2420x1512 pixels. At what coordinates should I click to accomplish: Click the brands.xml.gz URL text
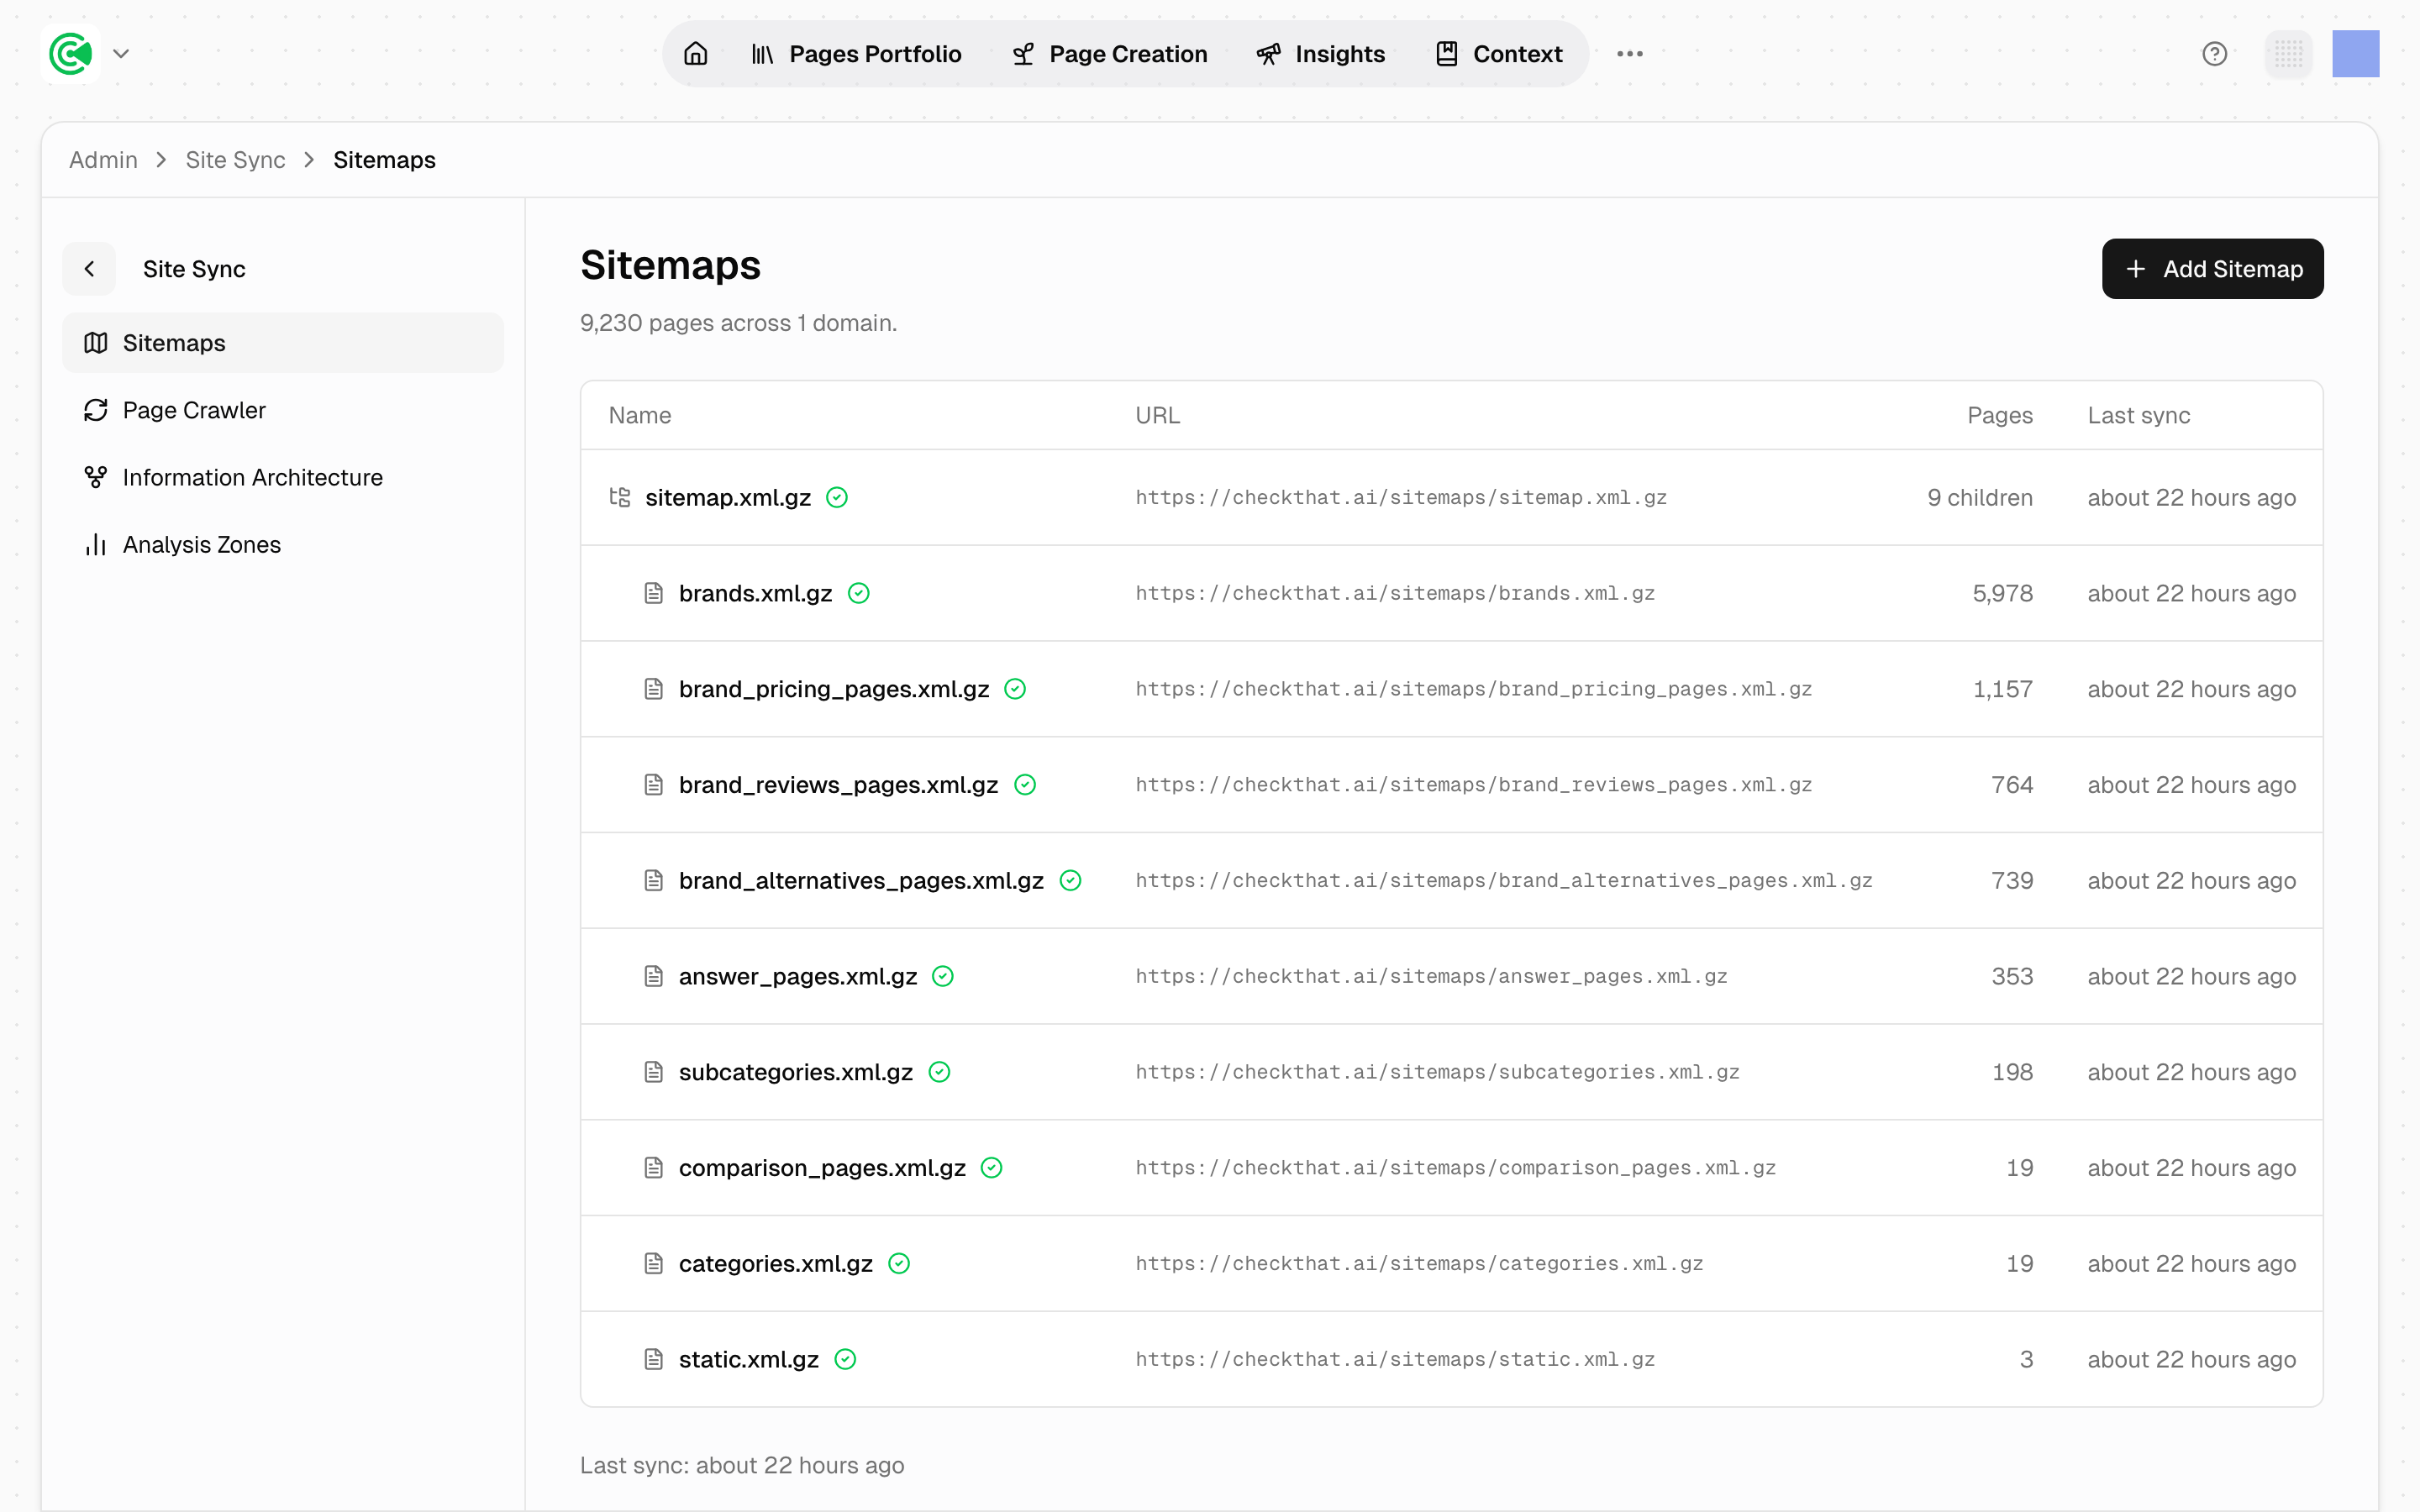click(x=1395, y=593)
